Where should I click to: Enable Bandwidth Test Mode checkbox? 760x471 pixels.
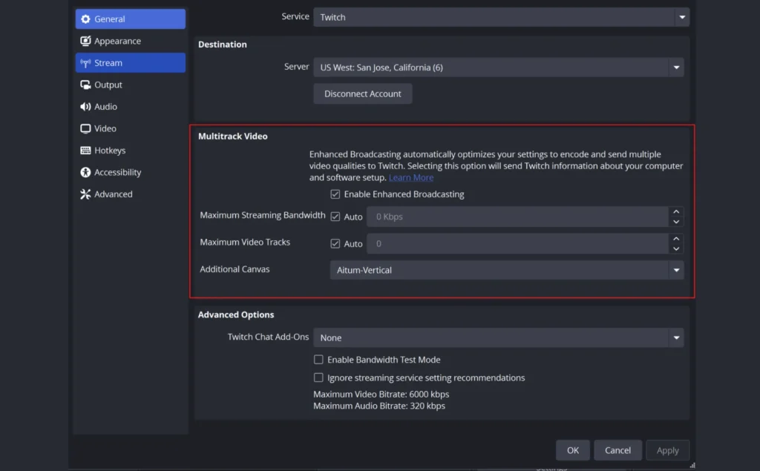pos(318,360)
